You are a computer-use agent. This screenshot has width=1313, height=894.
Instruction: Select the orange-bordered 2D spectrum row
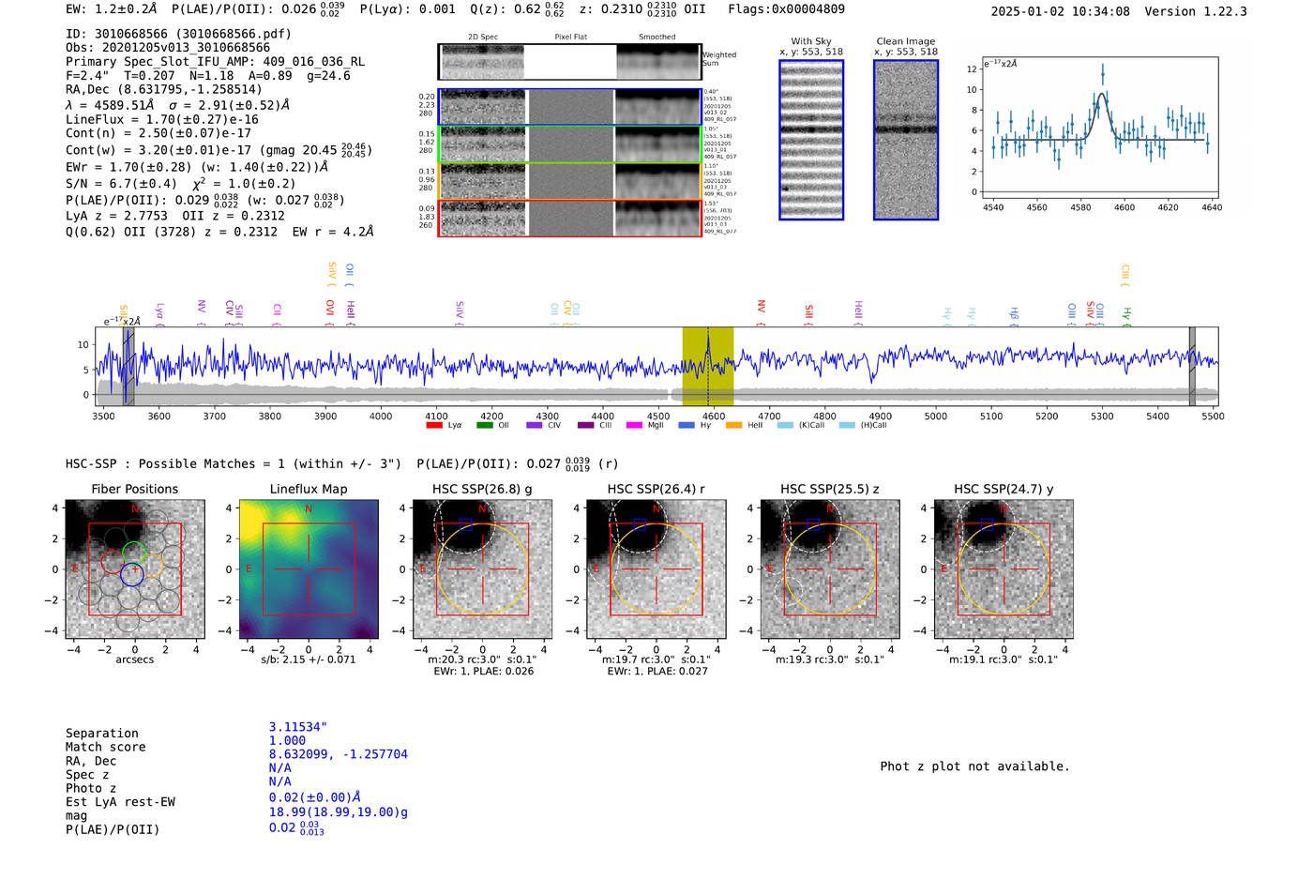569,181
